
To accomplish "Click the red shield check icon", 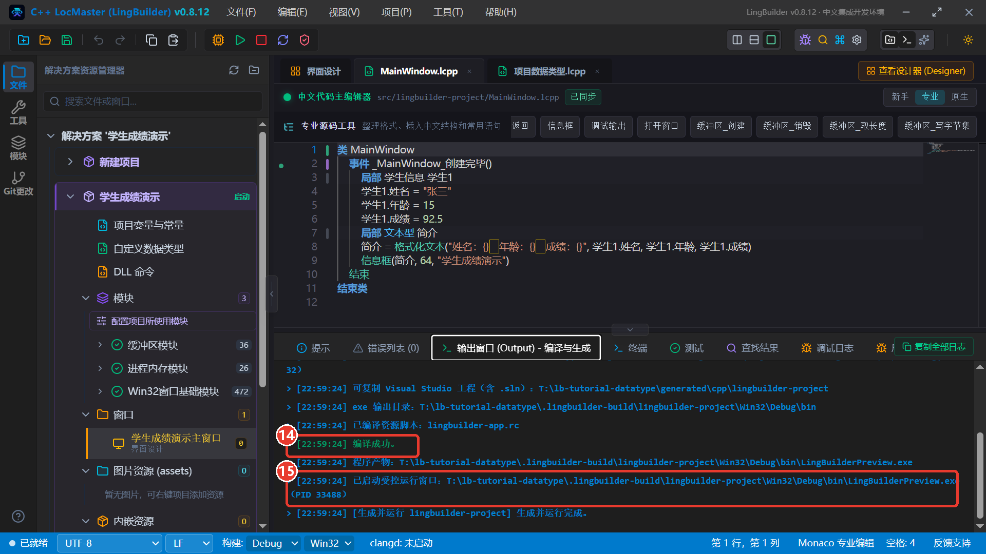I will point(305,40).
